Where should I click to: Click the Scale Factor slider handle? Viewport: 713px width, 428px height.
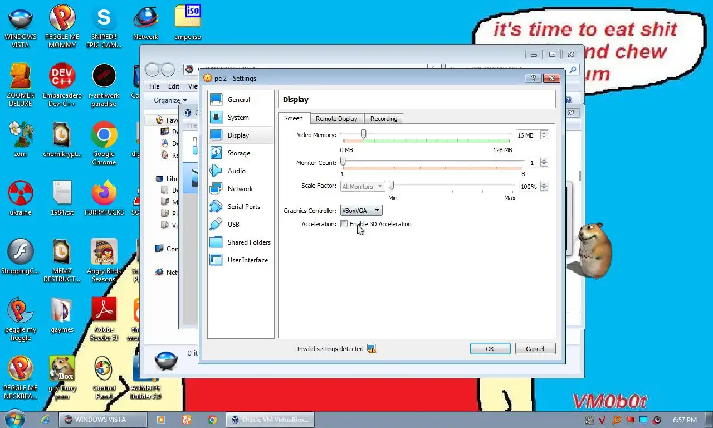pyautogui.click(x=392, y=186)
